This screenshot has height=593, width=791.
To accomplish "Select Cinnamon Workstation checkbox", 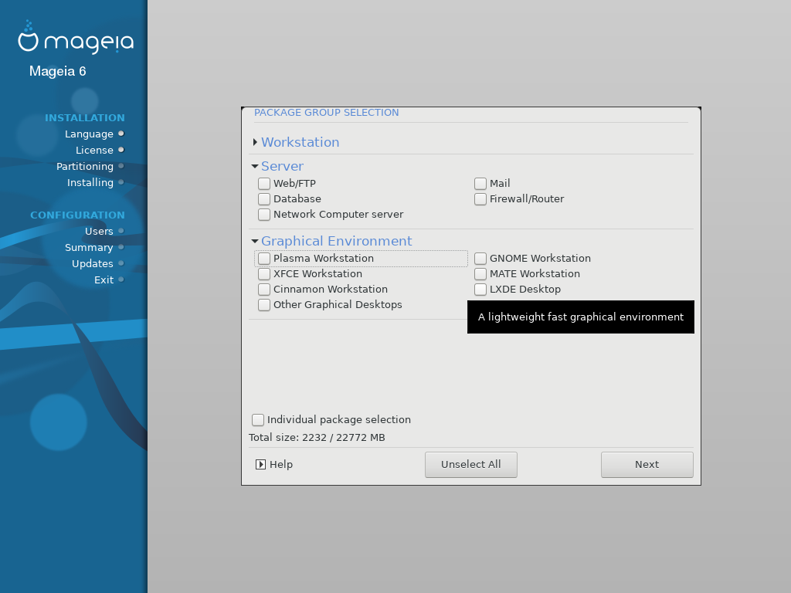I will point(264,290).
